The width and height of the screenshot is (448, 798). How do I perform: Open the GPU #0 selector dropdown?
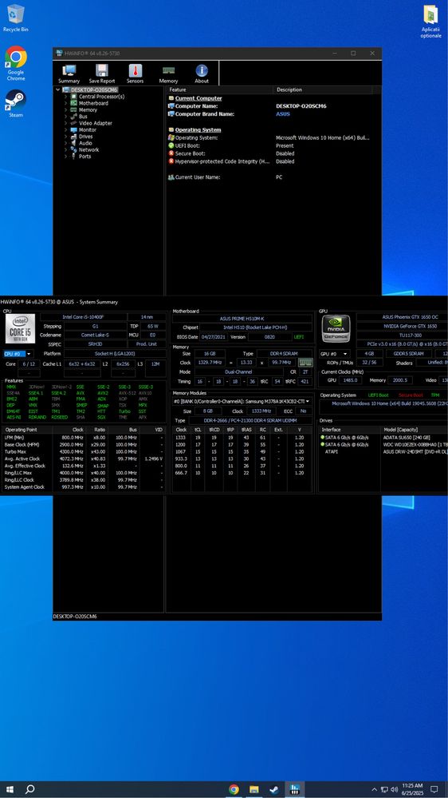point(335,354)
